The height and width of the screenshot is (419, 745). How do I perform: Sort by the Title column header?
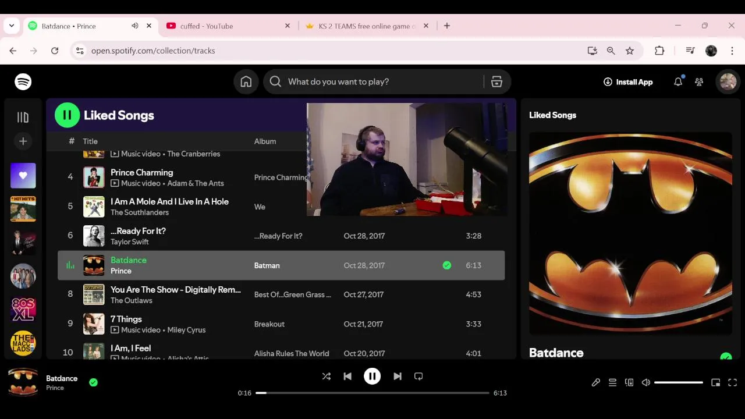pos(90,141)
